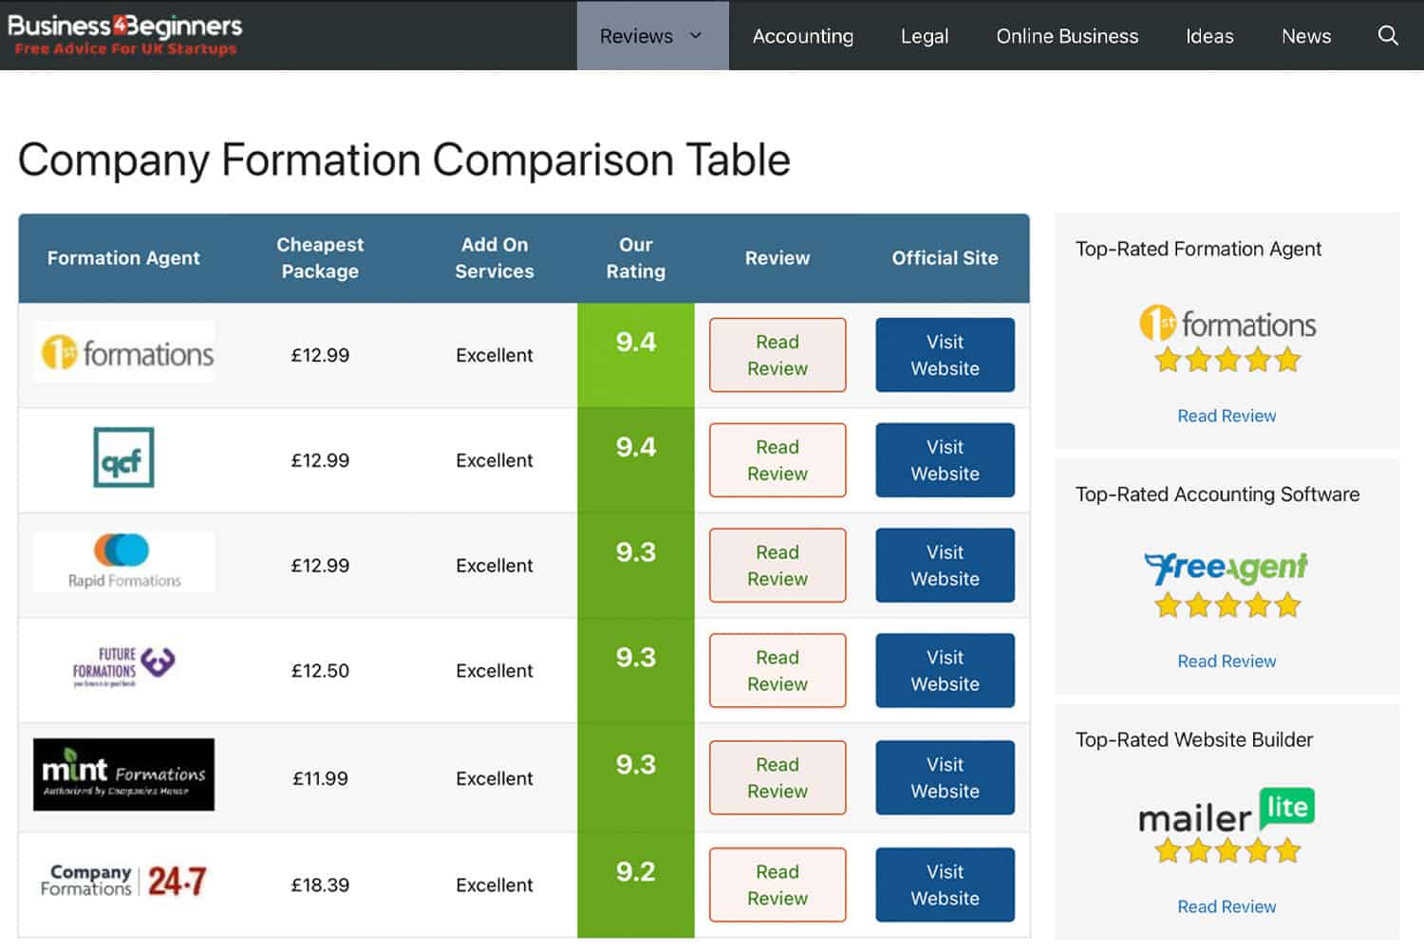Open the search magnifier icon
This screenshot has width=1424, height=949.
(x=1388, y=36)
